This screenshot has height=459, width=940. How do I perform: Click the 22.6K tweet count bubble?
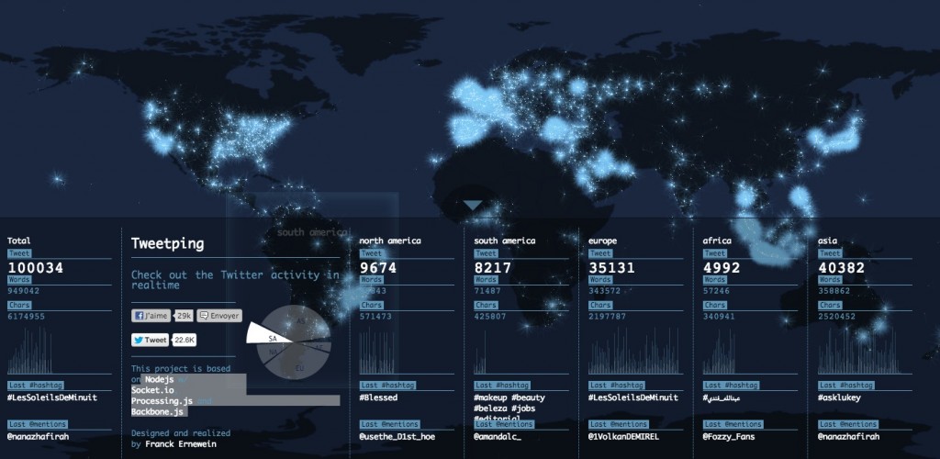[185, 341]
